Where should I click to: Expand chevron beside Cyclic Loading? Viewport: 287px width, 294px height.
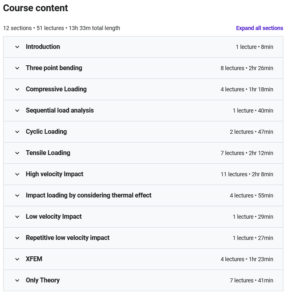click(17, 132)
